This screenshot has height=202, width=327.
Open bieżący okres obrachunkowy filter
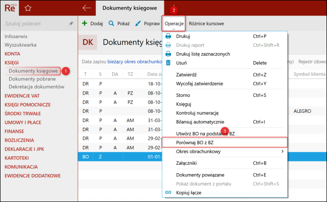coord(134,62)
